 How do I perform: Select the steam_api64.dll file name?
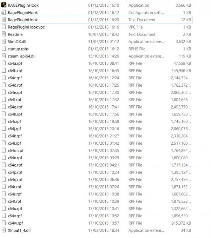(x=22, y=56)
